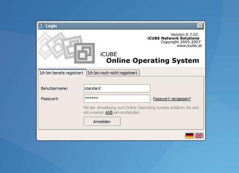Click 'Copyright 2005-2007' text

[x=181, y=42]
